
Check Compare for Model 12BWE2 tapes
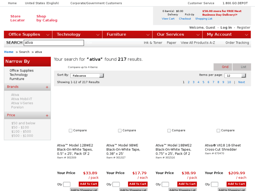pos(71,130)
